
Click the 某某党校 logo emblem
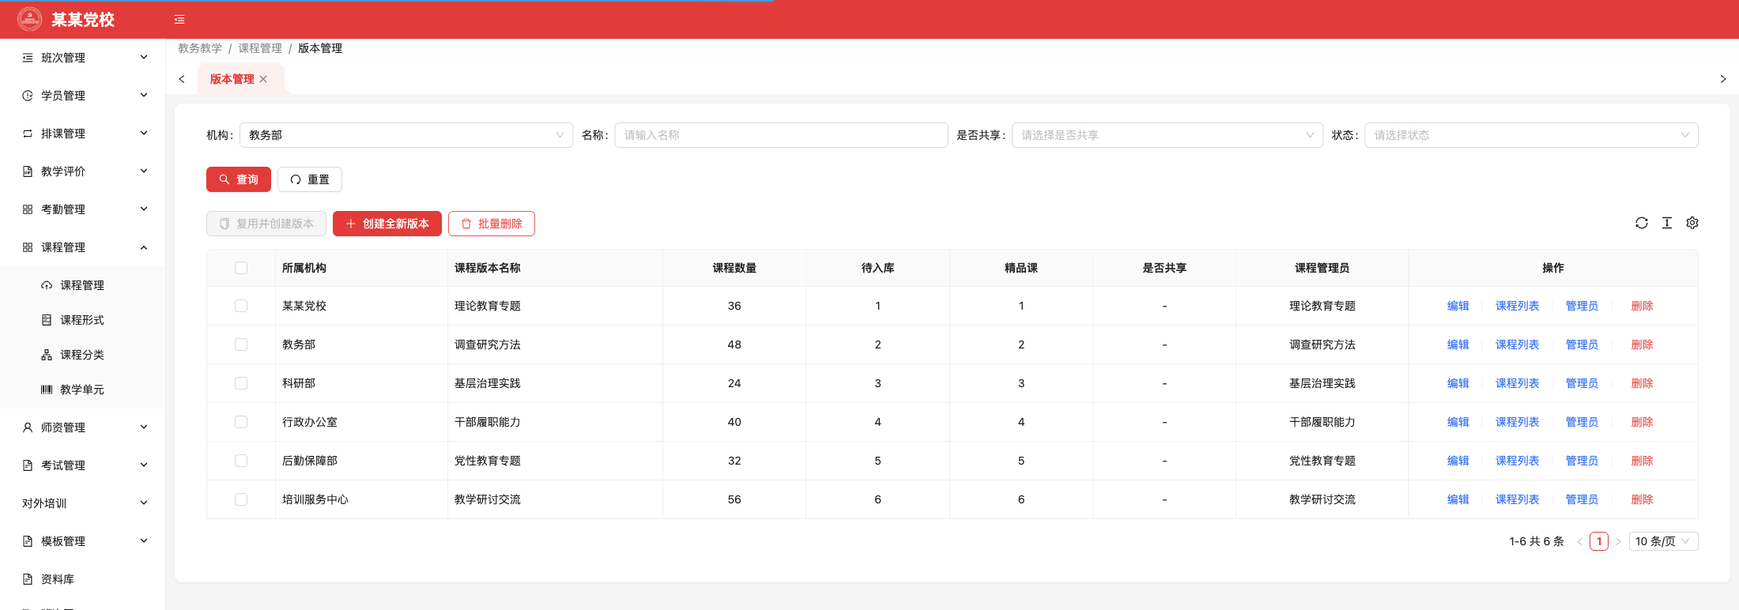[30, 19]
